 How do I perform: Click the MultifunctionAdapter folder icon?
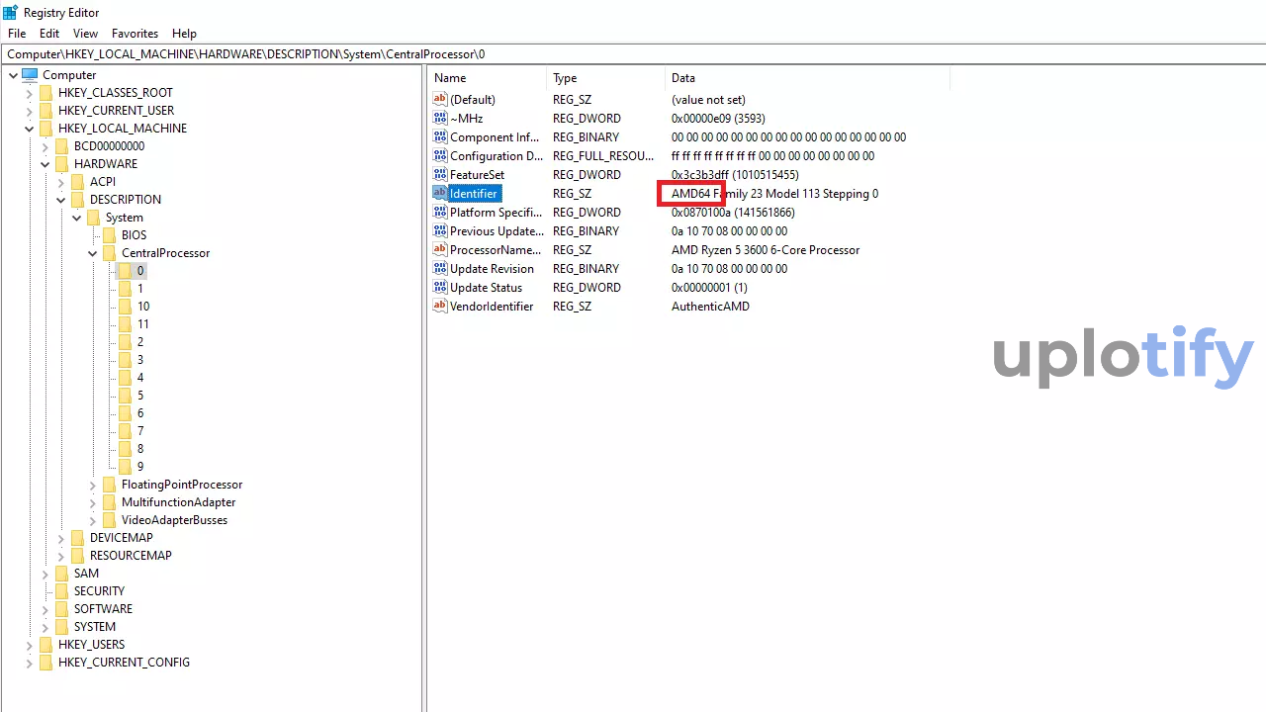click(109, 502)
